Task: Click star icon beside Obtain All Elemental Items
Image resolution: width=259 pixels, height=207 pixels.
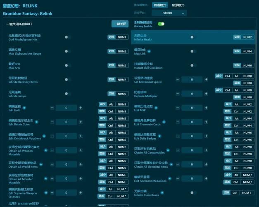Action: pos(171,164)
